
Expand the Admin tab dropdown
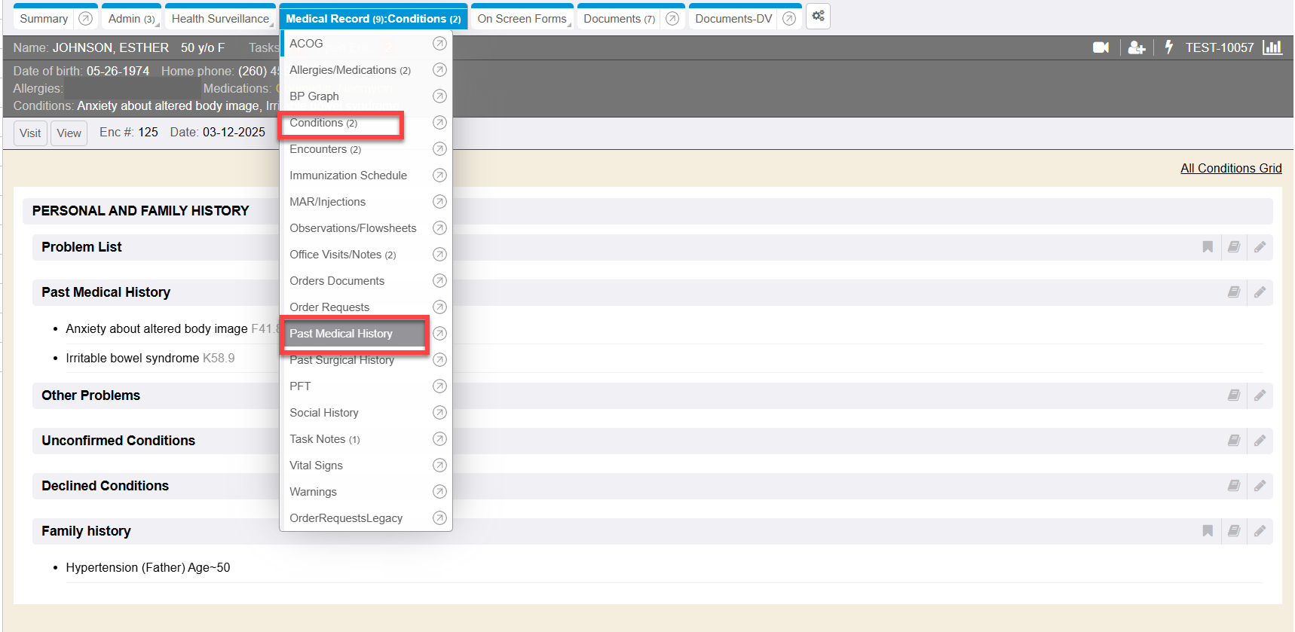coord(132,19)
